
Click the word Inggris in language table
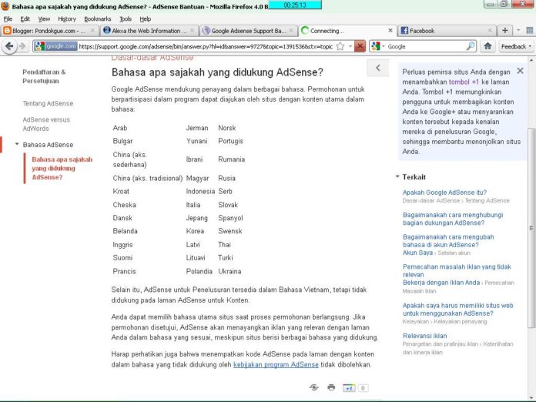tap(122, 244)
